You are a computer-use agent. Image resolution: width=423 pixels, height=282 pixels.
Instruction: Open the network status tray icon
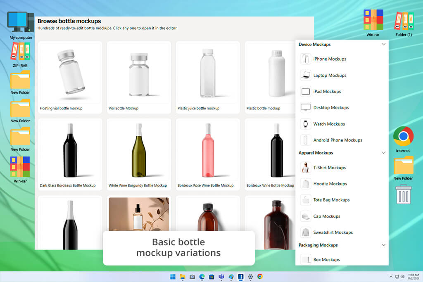coord(397,277)
